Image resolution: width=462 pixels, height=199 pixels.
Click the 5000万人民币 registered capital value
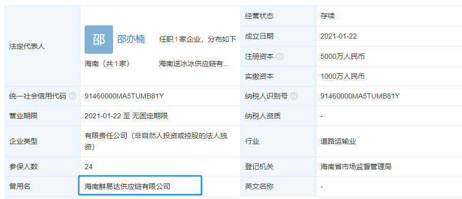343,56
